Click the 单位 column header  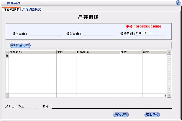(x=66, y=52)
